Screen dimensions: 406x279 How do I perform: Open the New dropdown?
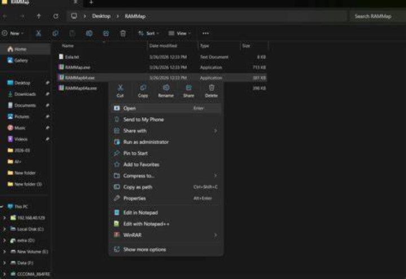(12, 33)
